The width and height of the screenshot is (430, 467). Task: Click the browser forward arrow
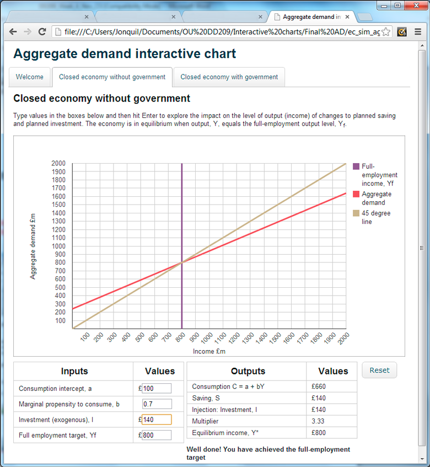click(x=28, y=32)
